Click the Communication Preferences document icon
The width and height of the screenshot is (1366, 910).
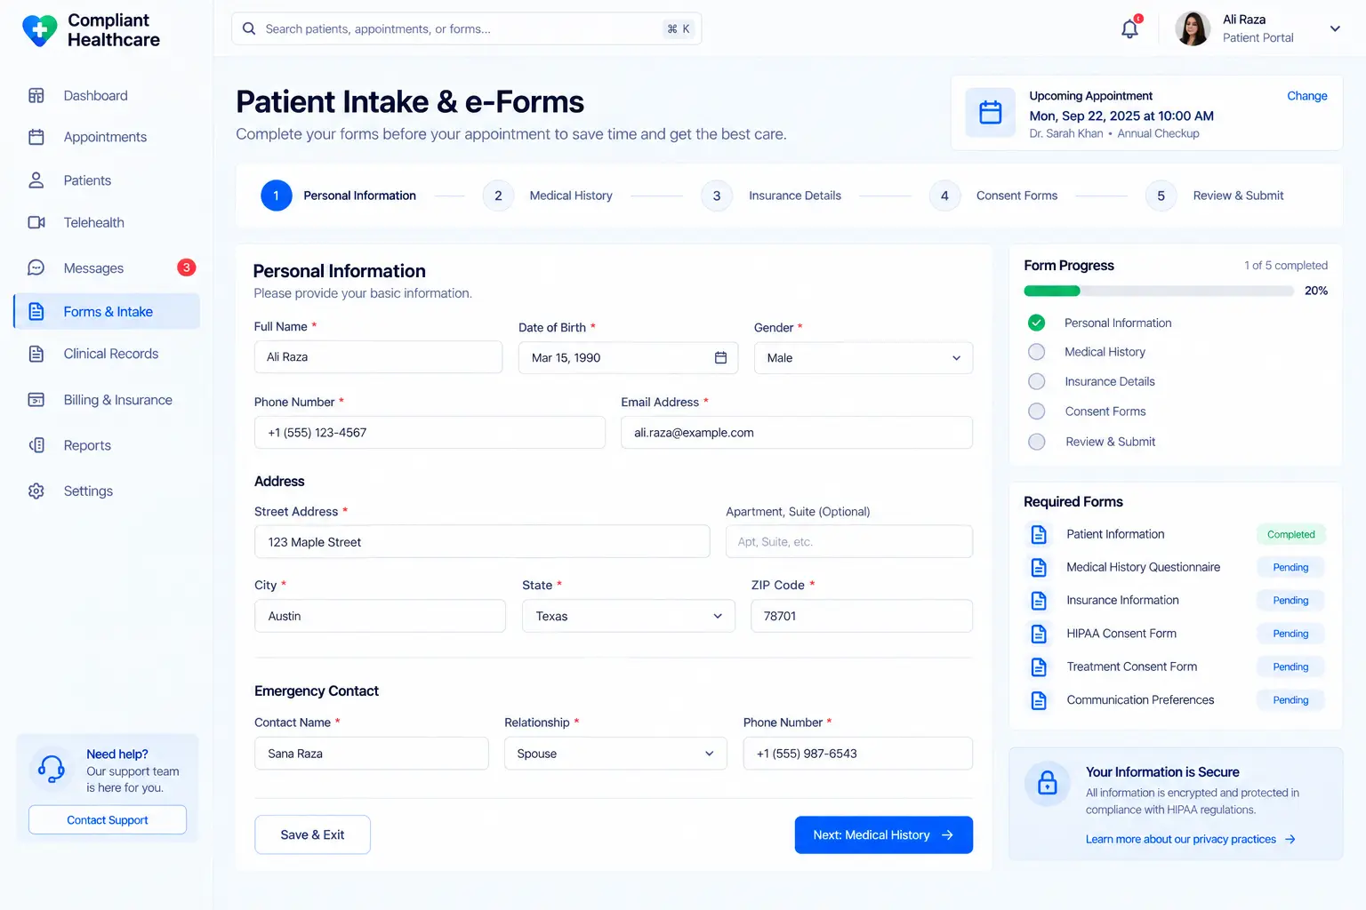[x=1039, y=700]
